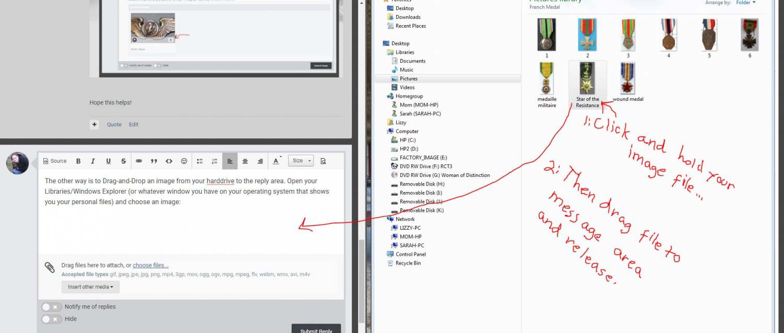The image size is (784, 333).
Task: Toggle the Hide switch
Action: [51, 318]
